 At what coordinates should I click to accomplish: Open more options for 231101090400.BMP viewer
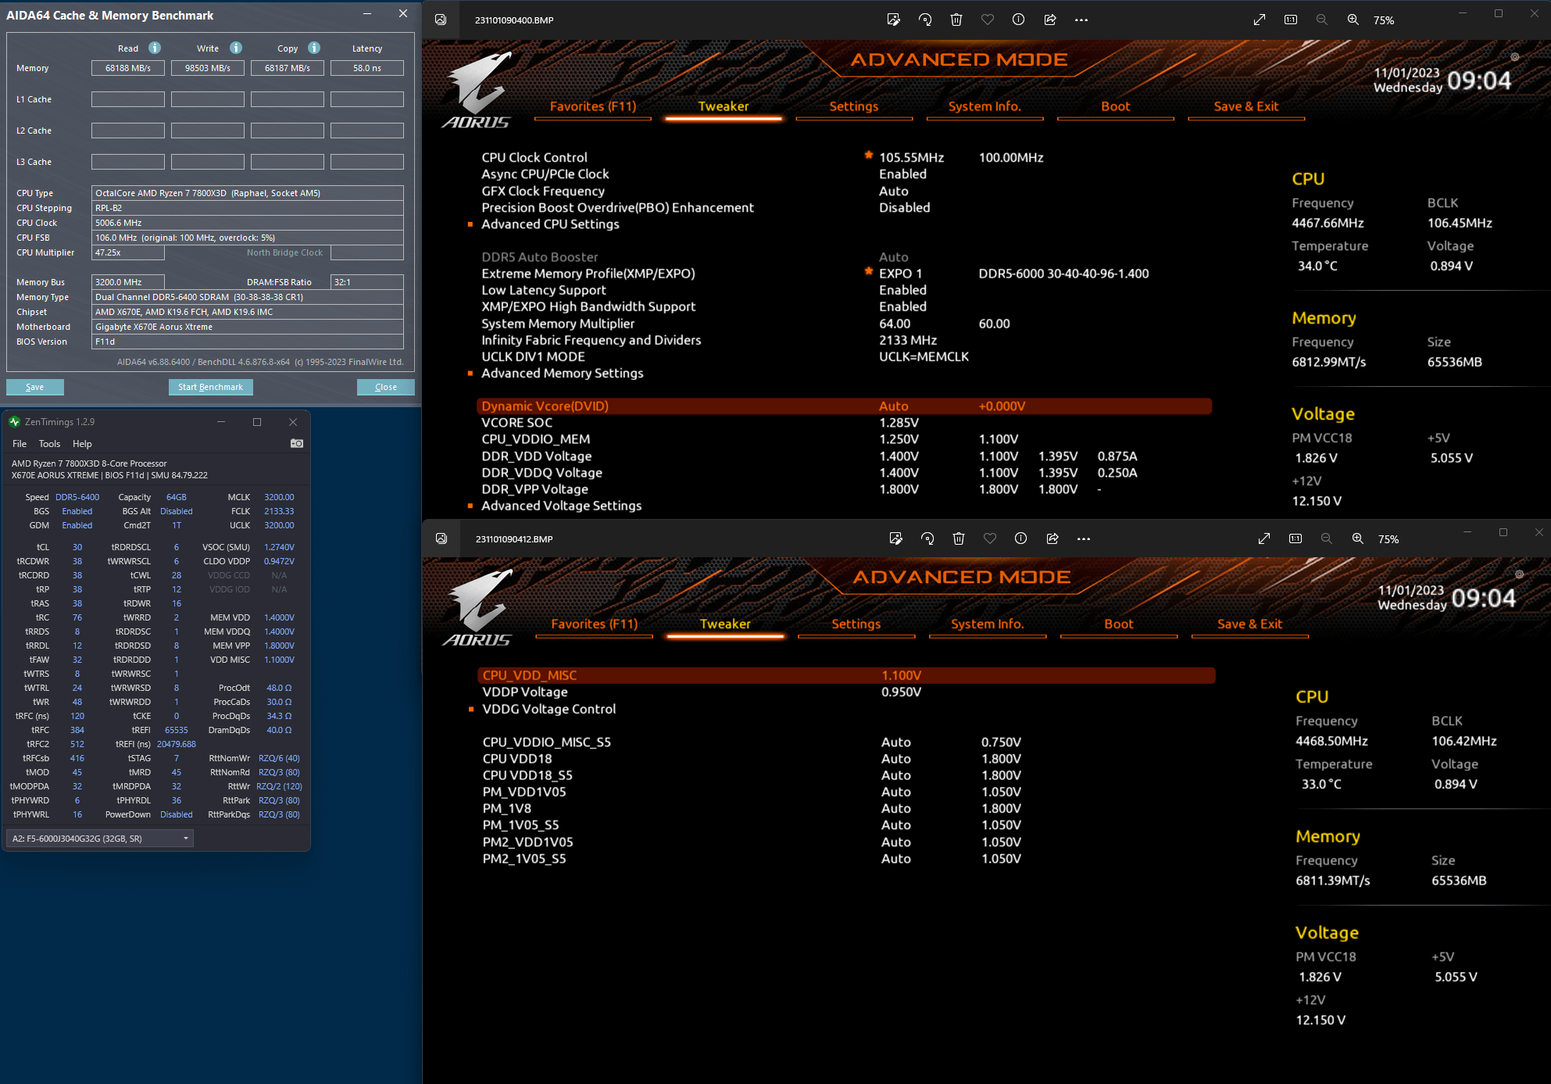(1081, 20)
